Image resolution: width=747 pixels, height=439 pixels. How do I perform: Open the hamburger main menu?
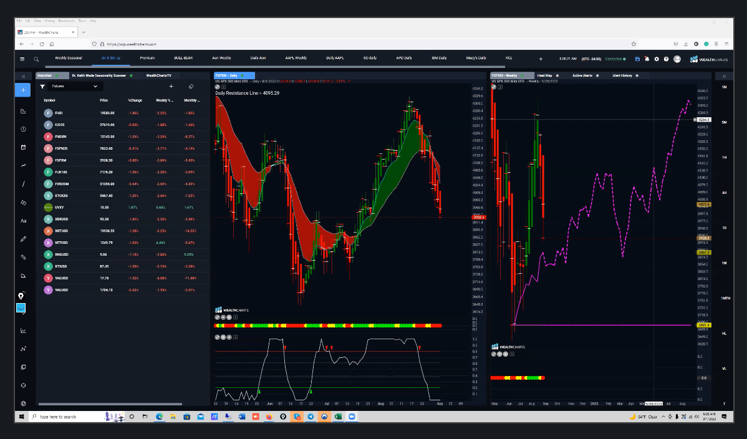(22, 59)
